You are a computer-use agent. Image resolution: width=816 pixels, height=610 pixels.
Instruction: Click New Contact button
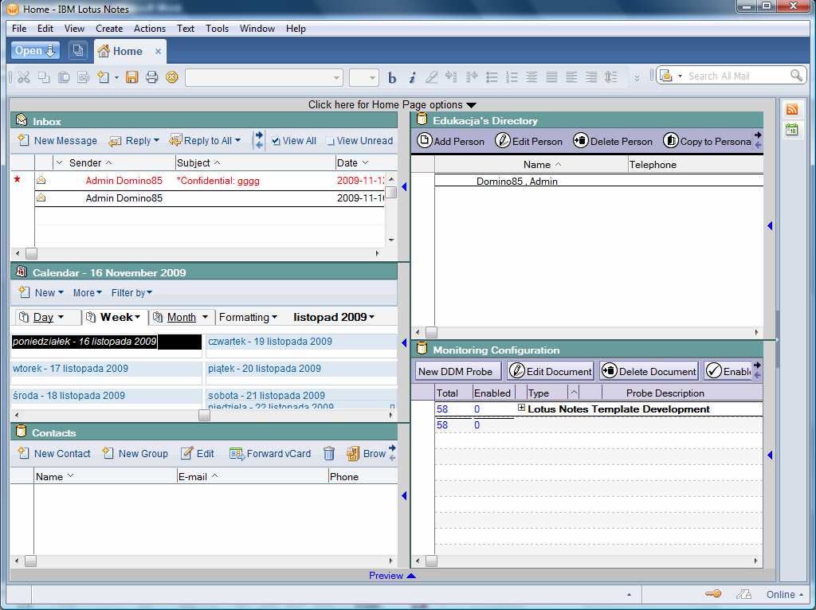(x=54, y=453)
